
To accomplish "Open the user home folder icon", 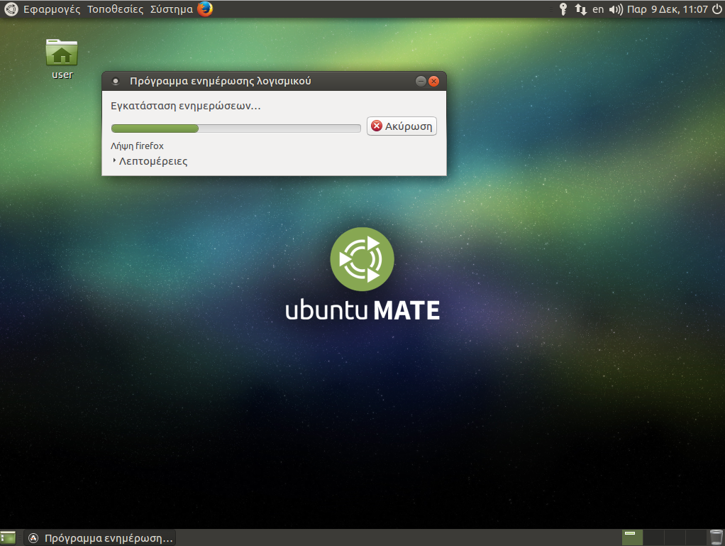I will pyautogui.click(x=62, y=54).
